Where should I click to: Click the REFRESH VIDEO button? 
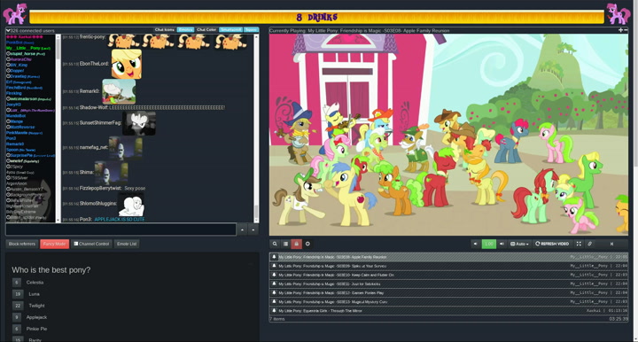click(552, 244)
